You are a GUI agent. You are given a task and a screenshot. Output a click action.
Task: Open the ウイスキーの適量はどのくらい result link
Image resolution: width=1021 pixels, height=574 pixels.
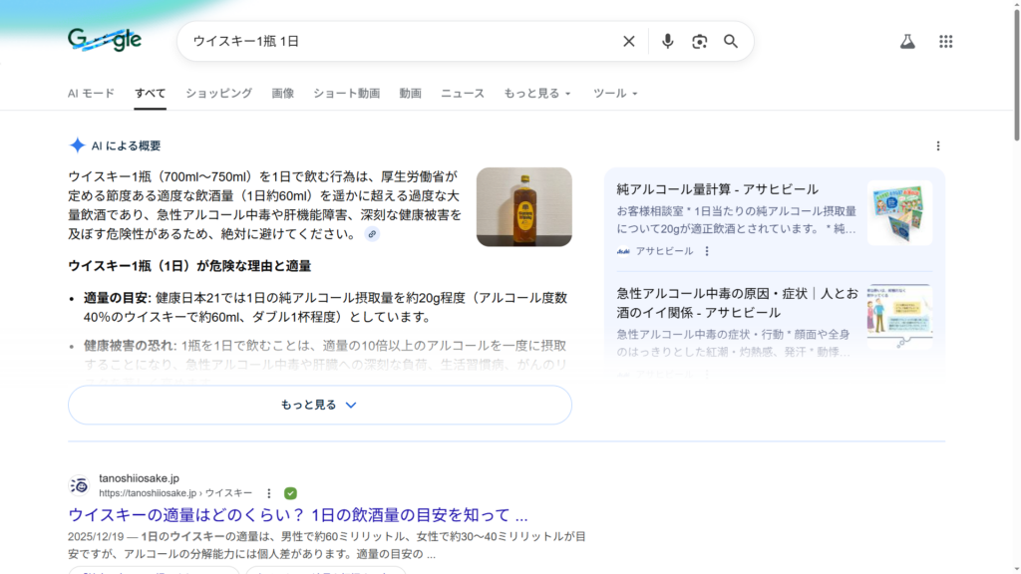coord(297,515)
